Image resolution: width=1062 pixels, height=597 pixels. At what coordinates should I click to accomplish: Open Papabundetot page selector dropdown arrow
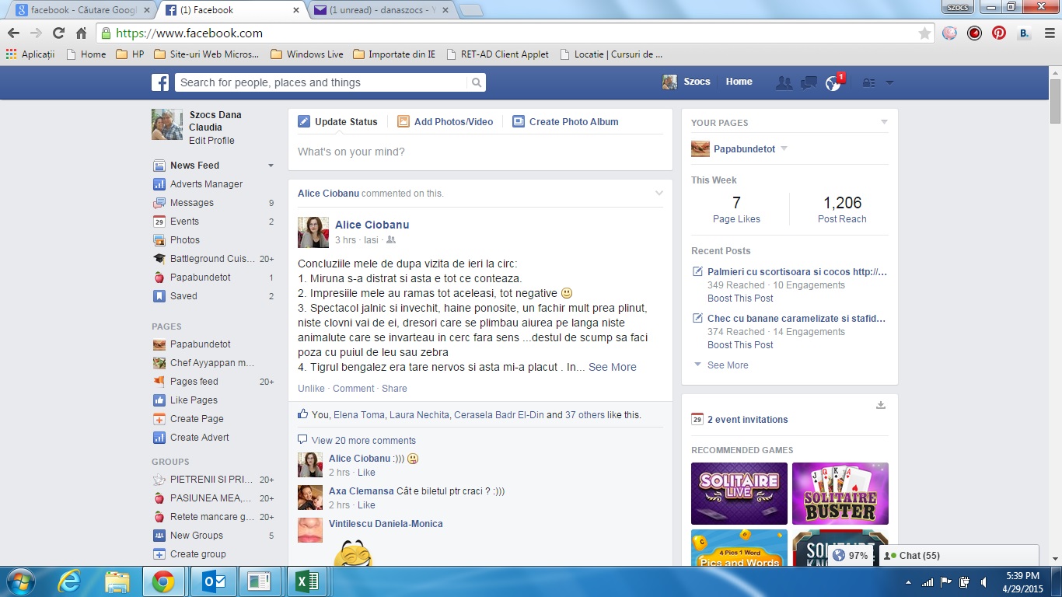[784, 148]
